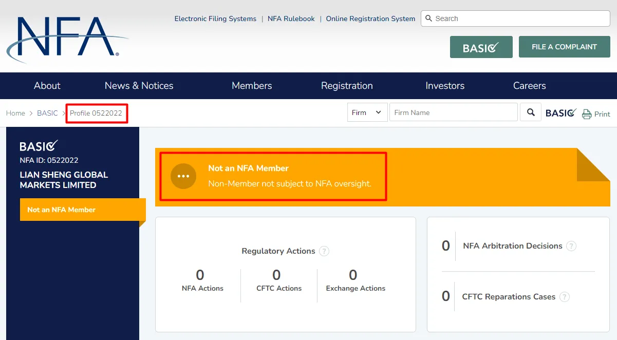Focus the Firm Name input field
This screenshot has height=340, width=617.
coord(454,112)
